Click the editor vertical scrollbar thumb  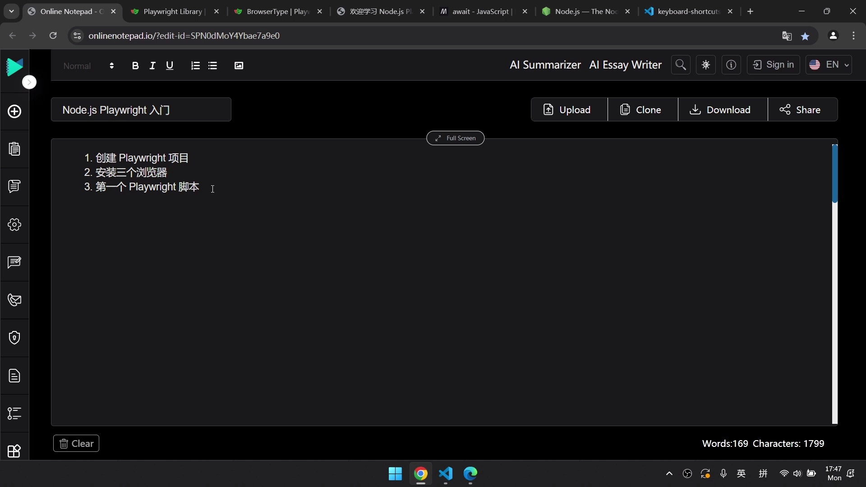(x=835, y=174)
